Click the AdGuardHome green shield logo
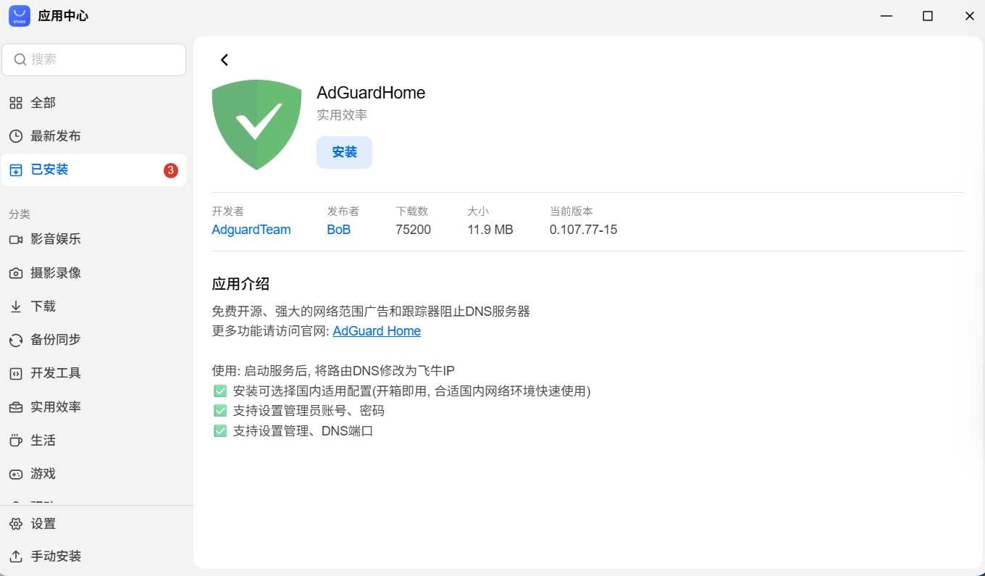 [x=256, y=125]
